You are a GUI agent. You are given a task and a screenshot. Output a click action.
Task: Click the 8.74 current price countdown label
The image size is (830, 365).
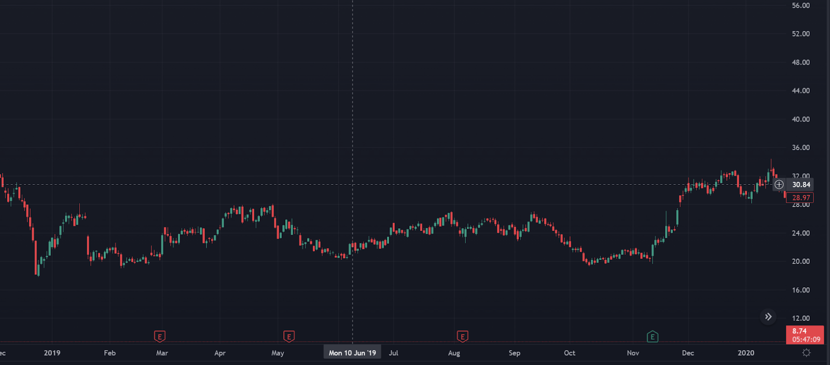(x=805, y=335)
